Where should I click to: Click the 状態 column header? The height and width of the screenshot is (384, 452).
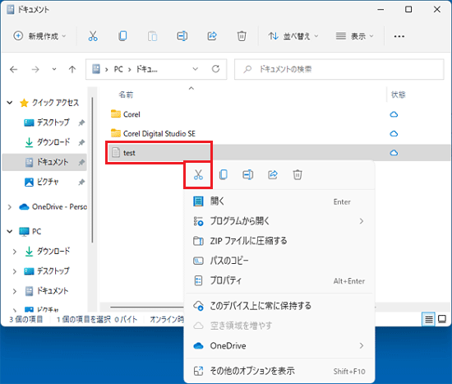(399, 95)
